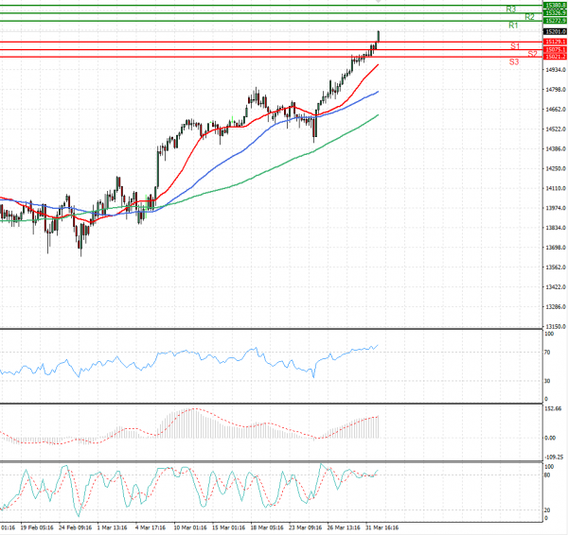Click the 14386.0 price axis value
The width and height of the screenshot is (568, 535).
click(556, 148)
